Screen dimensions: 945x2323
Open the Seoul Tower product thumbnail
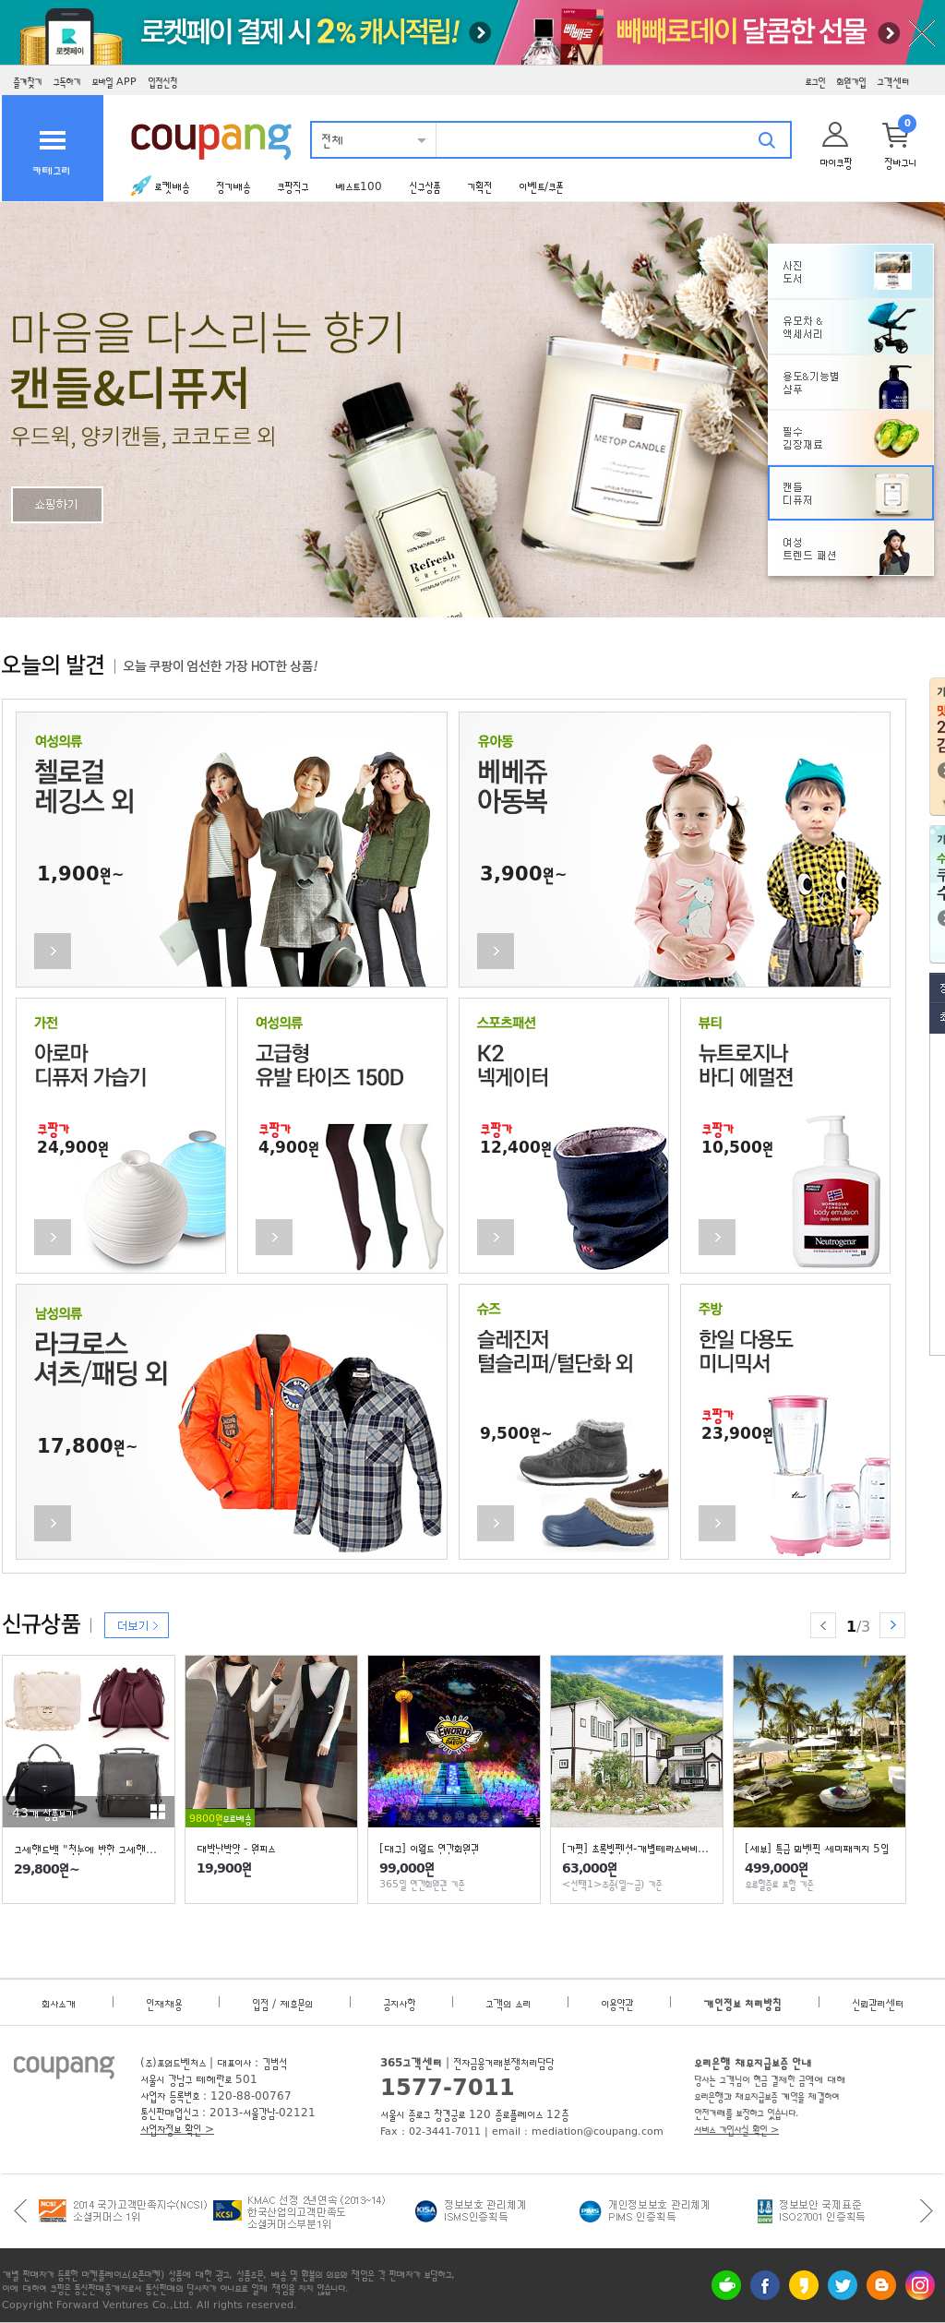click(454, 1741)
